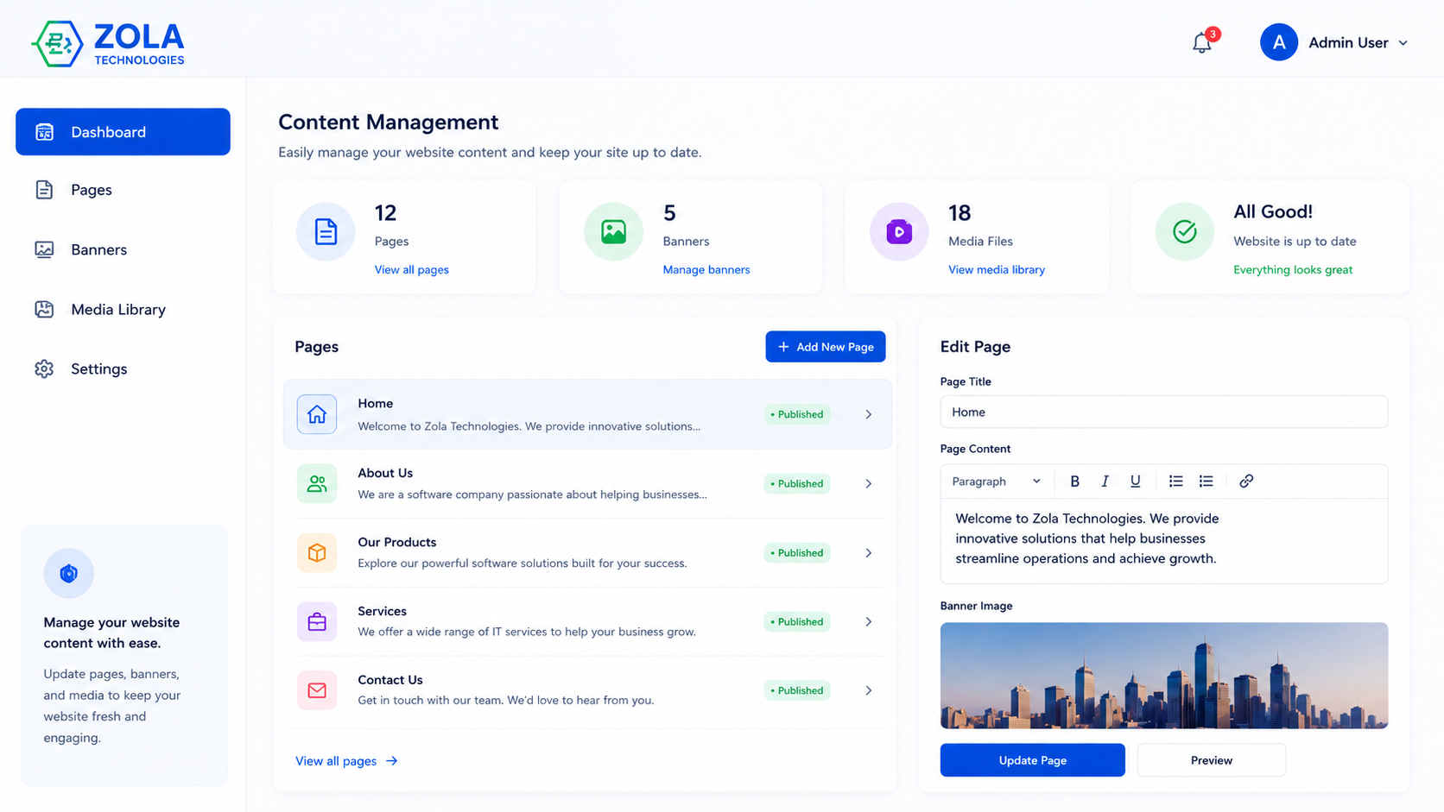Select the Our Products page title
This screenshot has height=812, width=1444.
click(x=397, y=542)
